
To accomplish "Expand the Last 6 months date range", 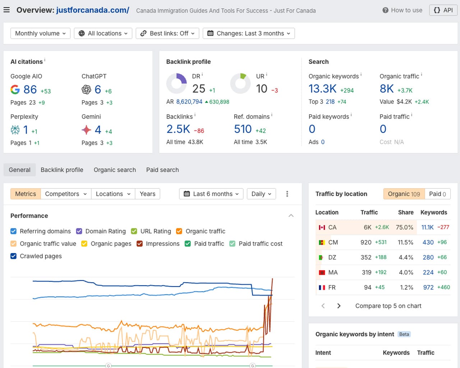I will [211, 194].
